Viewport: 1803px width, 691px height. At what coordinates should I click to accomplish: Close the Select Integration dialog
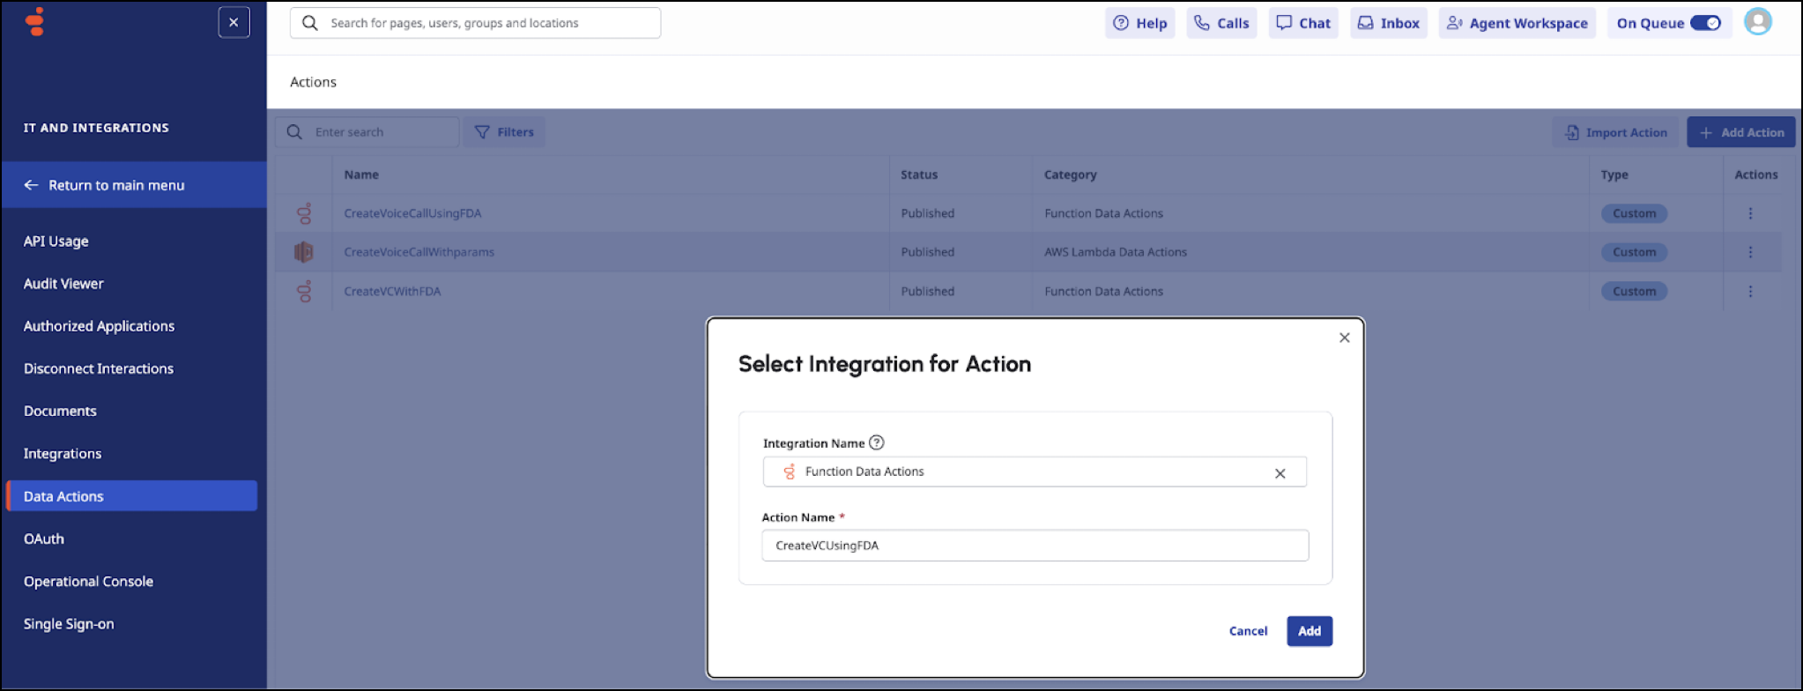point(1345,338)
